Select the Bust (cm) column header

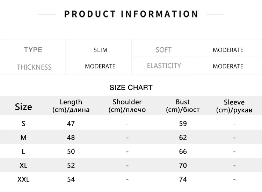coord(183,106)
